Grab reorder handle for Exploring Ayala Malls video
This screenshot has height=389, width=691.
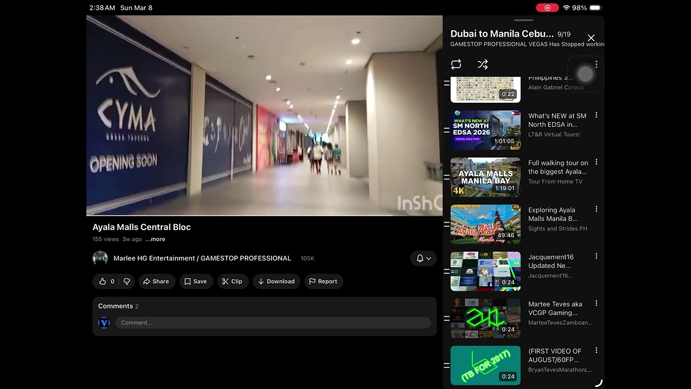tap(446, 224)
